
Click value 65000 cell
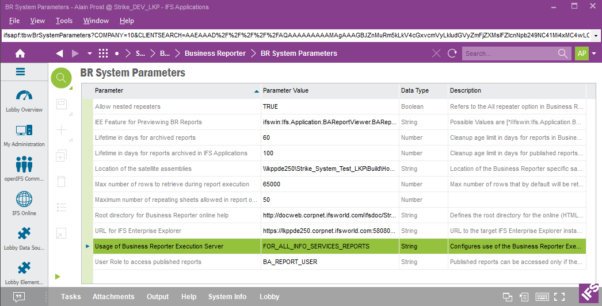click(x=330, y=184)
